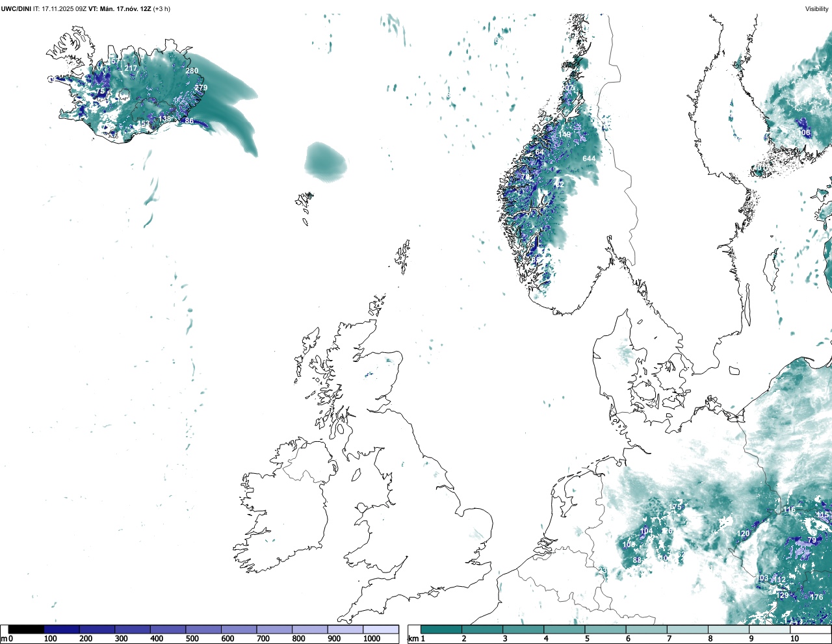Click the swatch right of the 1000 label
Screen dimensions: 832x644
[380, 630]
